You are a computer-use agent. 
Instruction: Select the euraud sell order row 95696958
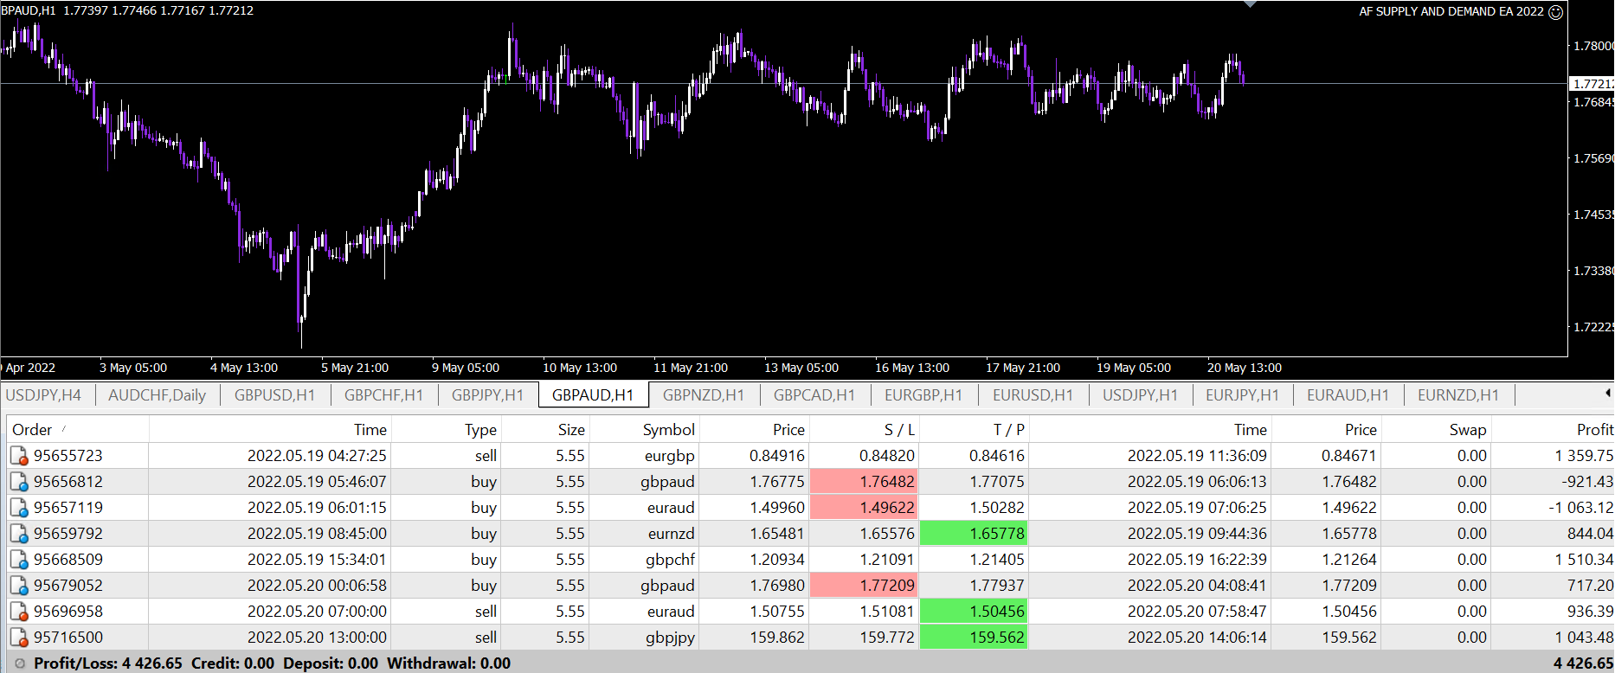[519, 612]
